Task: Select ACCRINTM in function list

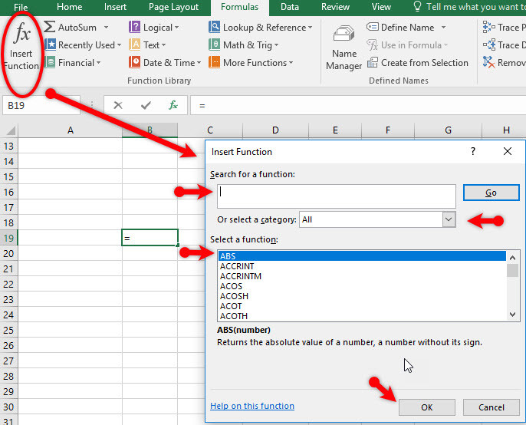Action: [362, 276]
